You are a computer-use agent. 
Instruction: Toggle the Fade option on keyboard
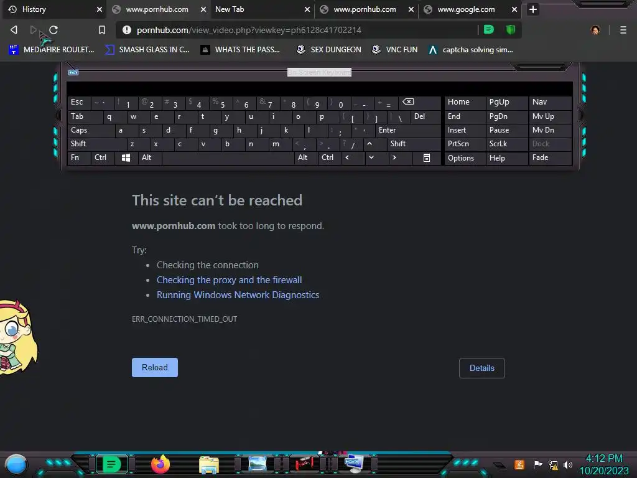550,157
